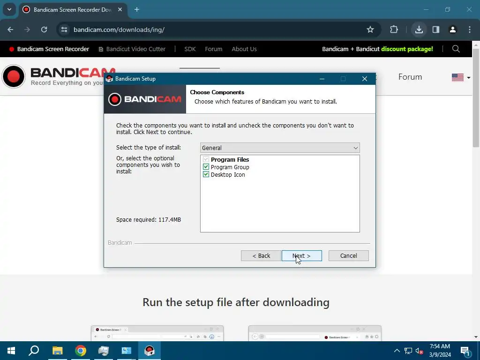Viewport: 480px width, 360px height.
Task: Click the network icon in system tray
Action: tap(408, 351)
